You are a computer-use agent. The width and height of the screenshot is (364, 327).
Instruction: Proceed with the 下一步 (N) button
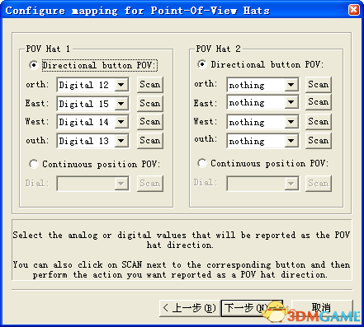click(252, 308)
